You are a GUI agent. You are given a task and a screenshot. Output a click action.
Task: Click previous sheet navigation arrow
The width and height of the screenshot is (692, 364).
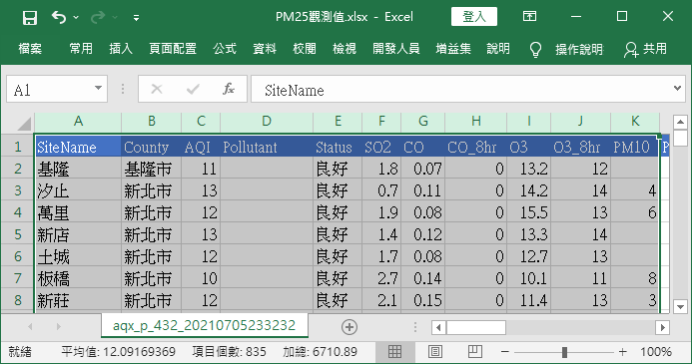pos(30,326)
